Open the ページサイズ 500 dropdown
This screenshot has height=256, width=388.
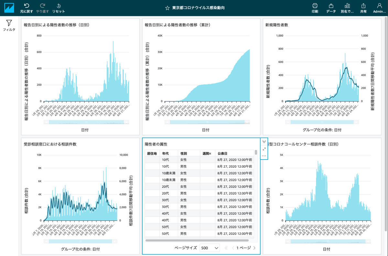pos(210,248)
